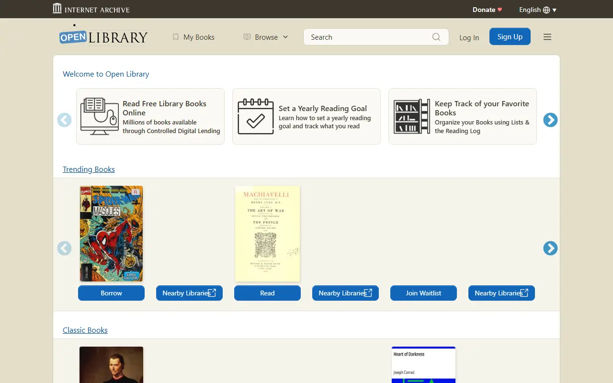Expand the Browse dropdown chevron
Viewport: 613px width, 383px height.
pos(286,37)
